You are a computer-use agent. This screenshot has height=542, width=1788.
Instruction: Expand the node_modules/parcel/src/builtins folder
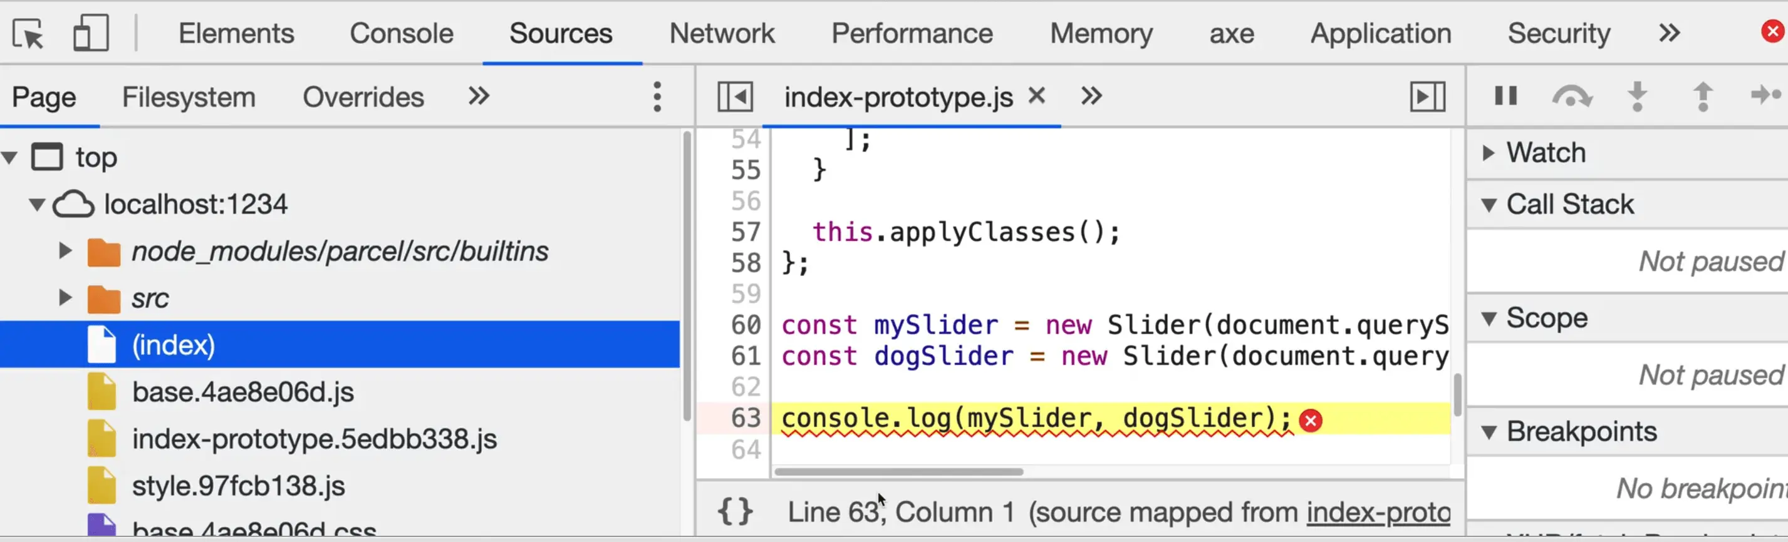(x=65, y=251)
